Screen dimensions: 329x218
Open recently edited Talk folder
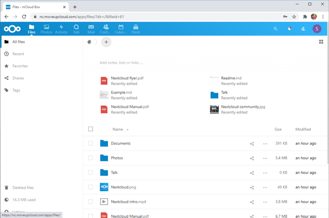tap(229, 95)
